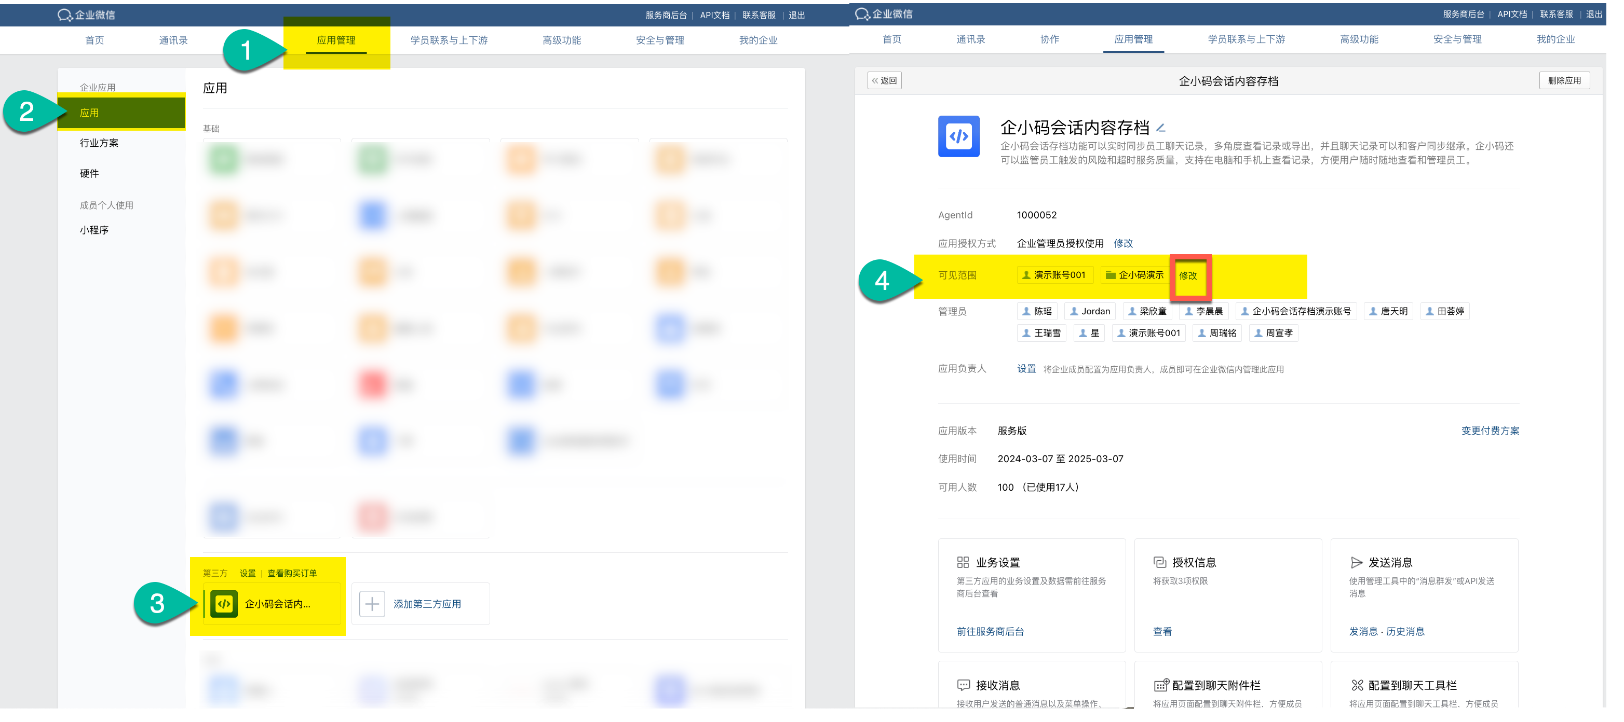Click the pencil edit icon beside app title
Image resolution: width=1624 pixels, height=722 pixels.
(x=1161, y=128)
